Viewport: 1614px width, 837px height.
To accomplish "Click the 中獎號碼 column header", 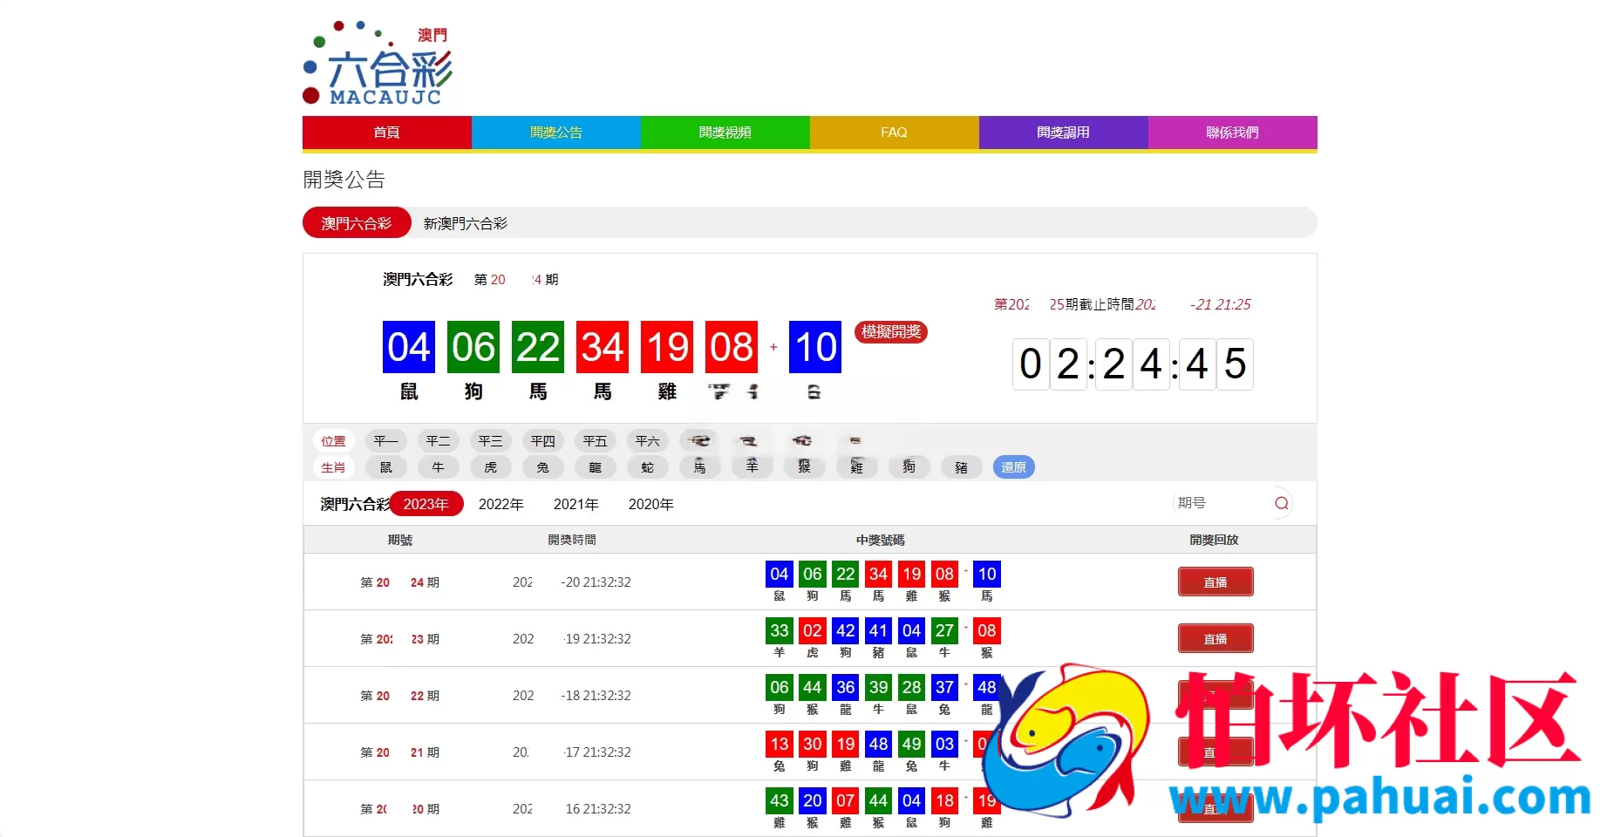I will pyautogui.click(x=881, y=540).
